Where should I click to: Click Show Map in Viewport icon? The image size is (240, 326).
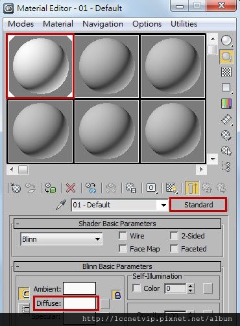171,188
